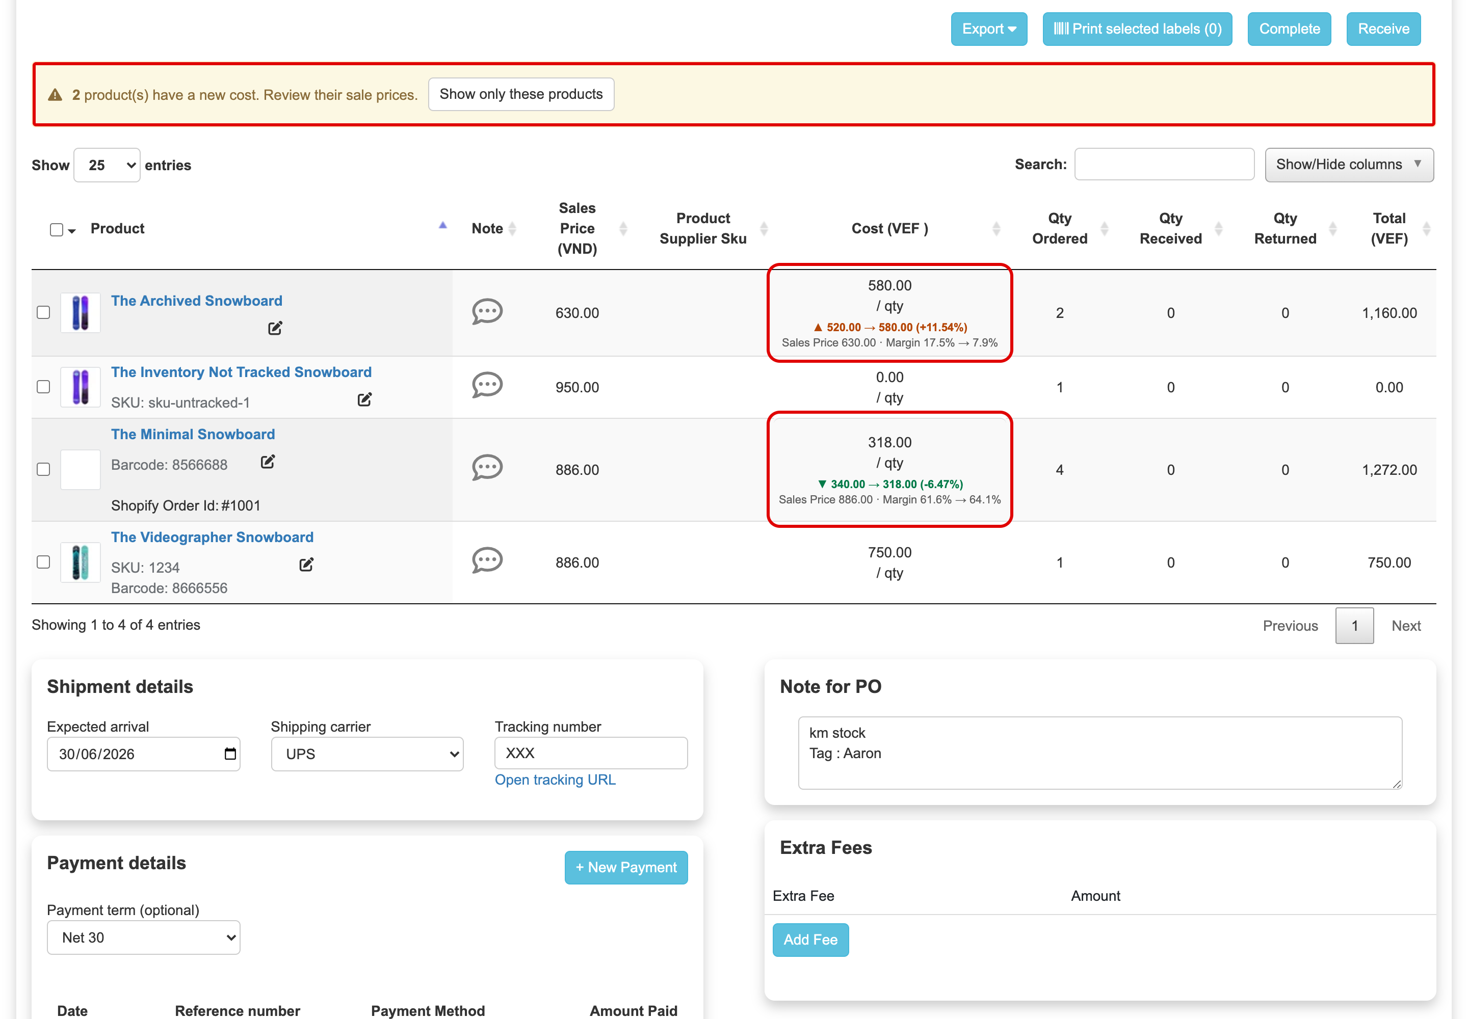Click The Videographer Snowboard thumbnail image
This screenshot has height=1019, width=1468.
click(x=80, y=562)
